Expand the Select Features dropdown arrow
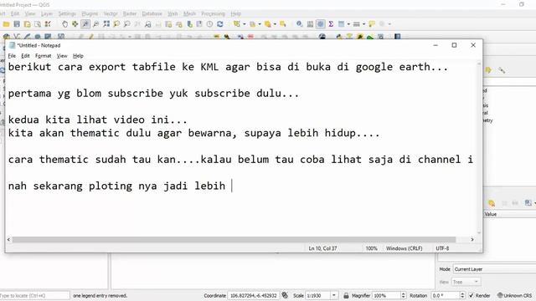536x301 pixels. (244, 24)
